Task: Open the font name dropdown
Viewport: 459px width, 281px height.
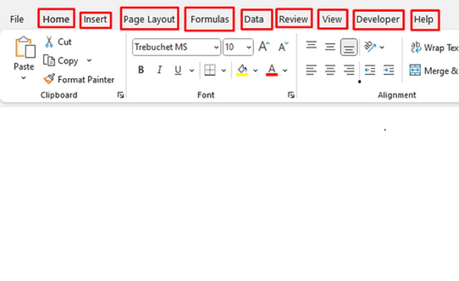Action: point(216,47)
